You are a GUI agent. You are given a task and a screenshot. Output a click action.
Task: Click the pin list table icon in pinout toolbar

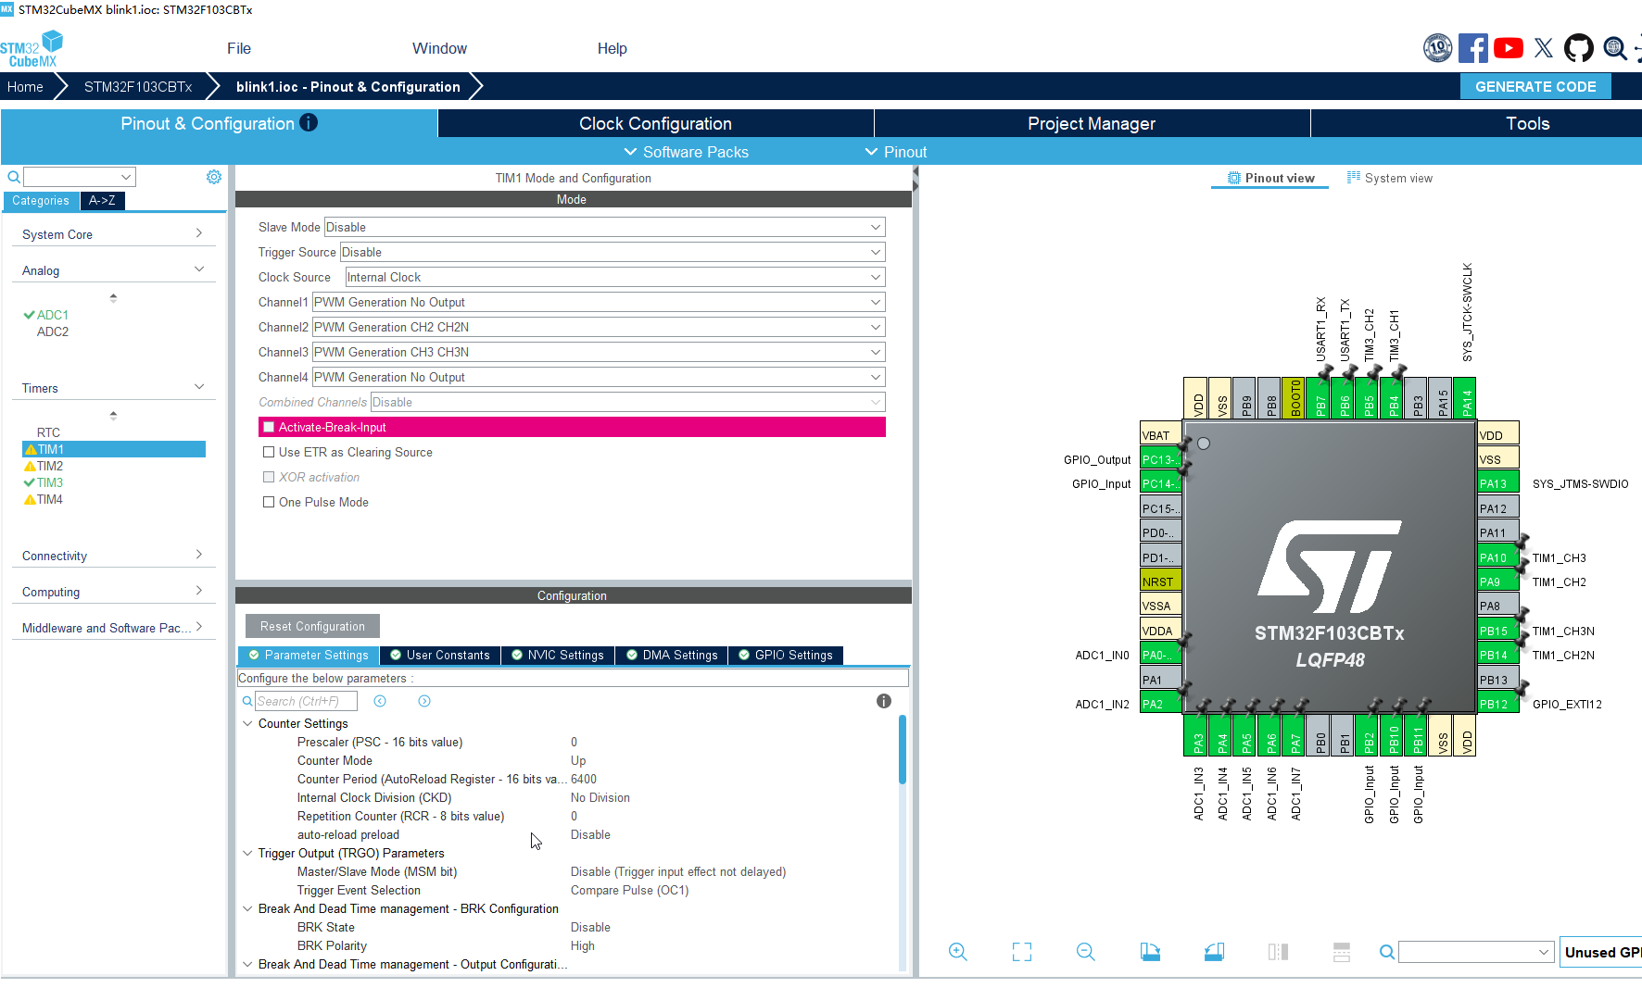(x=1342, y=952)
